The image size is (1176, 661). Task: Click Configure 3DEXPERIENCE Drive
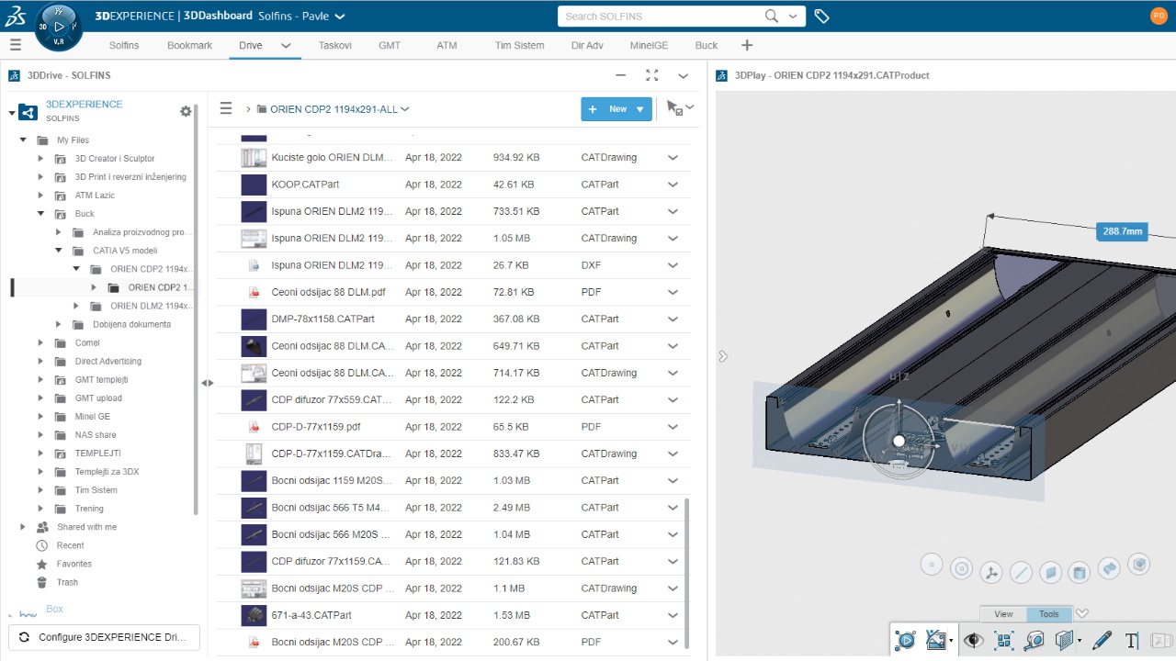pos(104,636)
